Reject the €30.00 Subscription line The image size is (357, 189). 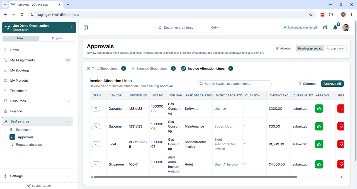[340, 126]
